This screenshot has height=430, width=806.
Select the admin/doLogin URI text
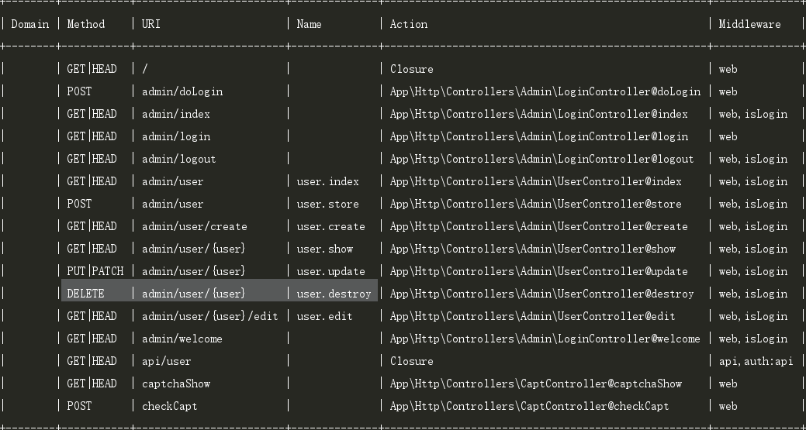coord(182,92)
